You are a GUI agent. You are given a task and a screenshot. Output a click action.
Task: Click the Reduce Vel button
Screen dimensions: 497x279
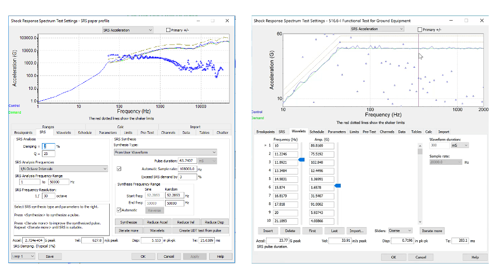186,222
